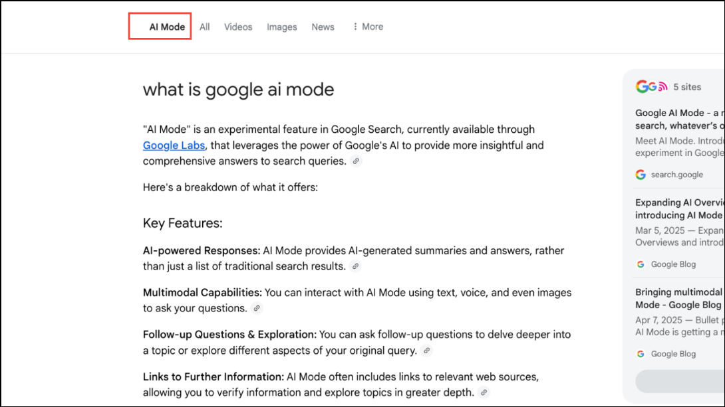
Task: Click source link icon after 'your original query.'
Action: [x=426, y=351]
